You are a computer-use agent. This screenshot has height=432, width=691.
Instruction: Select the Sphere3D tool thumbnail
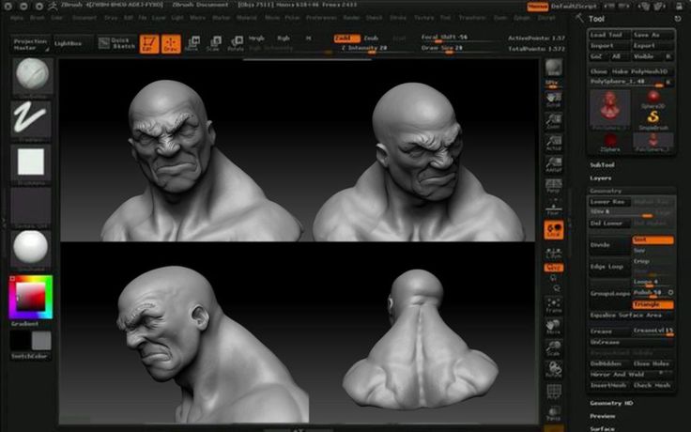[653, 100]
